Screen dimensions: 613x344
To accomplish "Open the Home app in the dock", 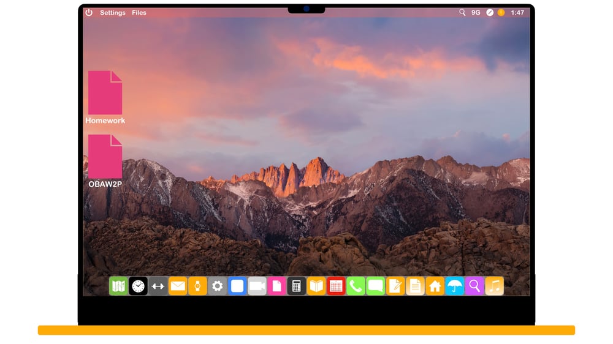I will (435, 286).
